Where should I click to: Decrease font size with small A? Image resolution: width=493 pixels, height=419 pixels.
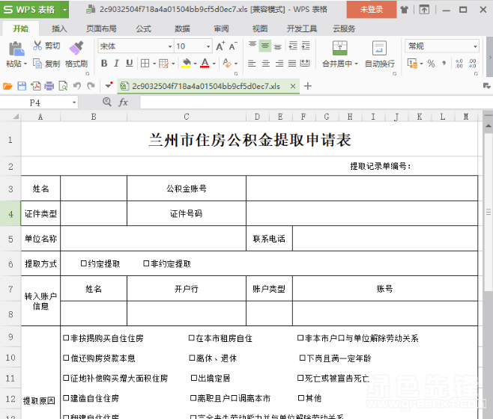(233, 46)
